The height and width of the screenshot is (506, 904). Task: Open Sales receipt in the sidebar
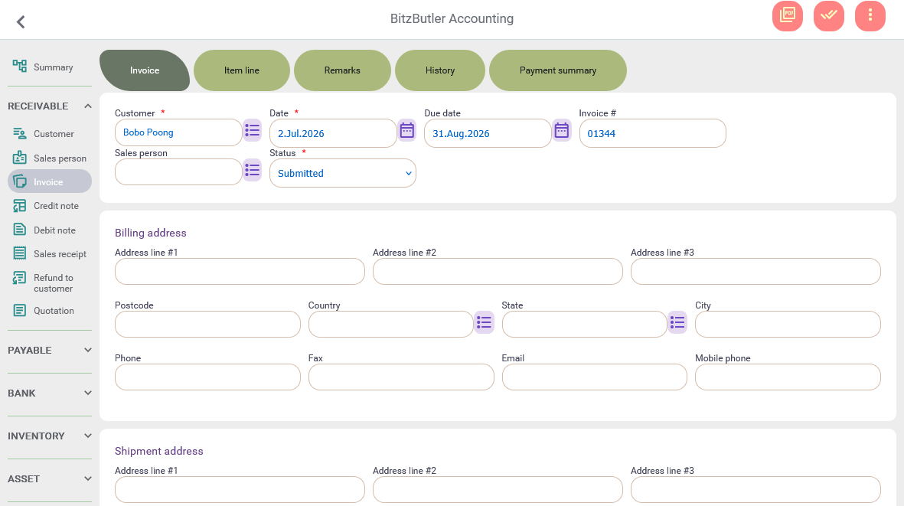click(50, 253)
